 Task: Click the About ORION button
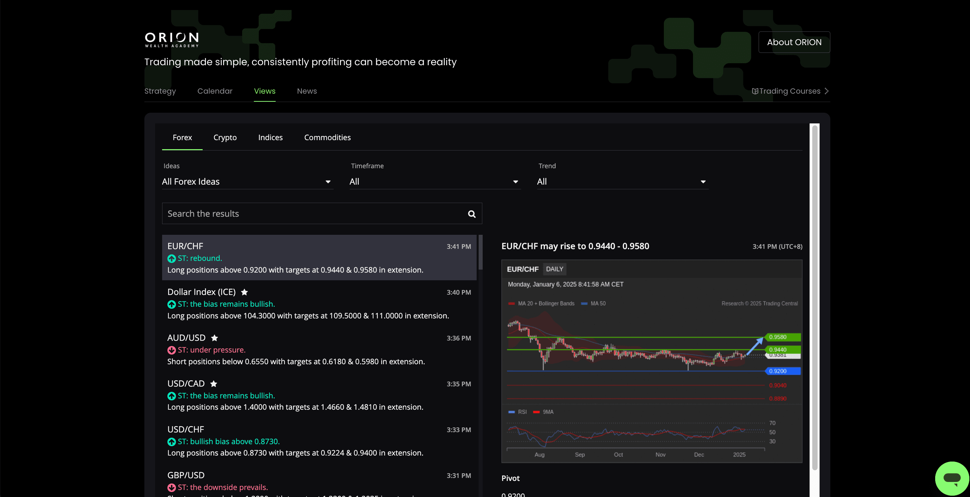coord(794,42)
